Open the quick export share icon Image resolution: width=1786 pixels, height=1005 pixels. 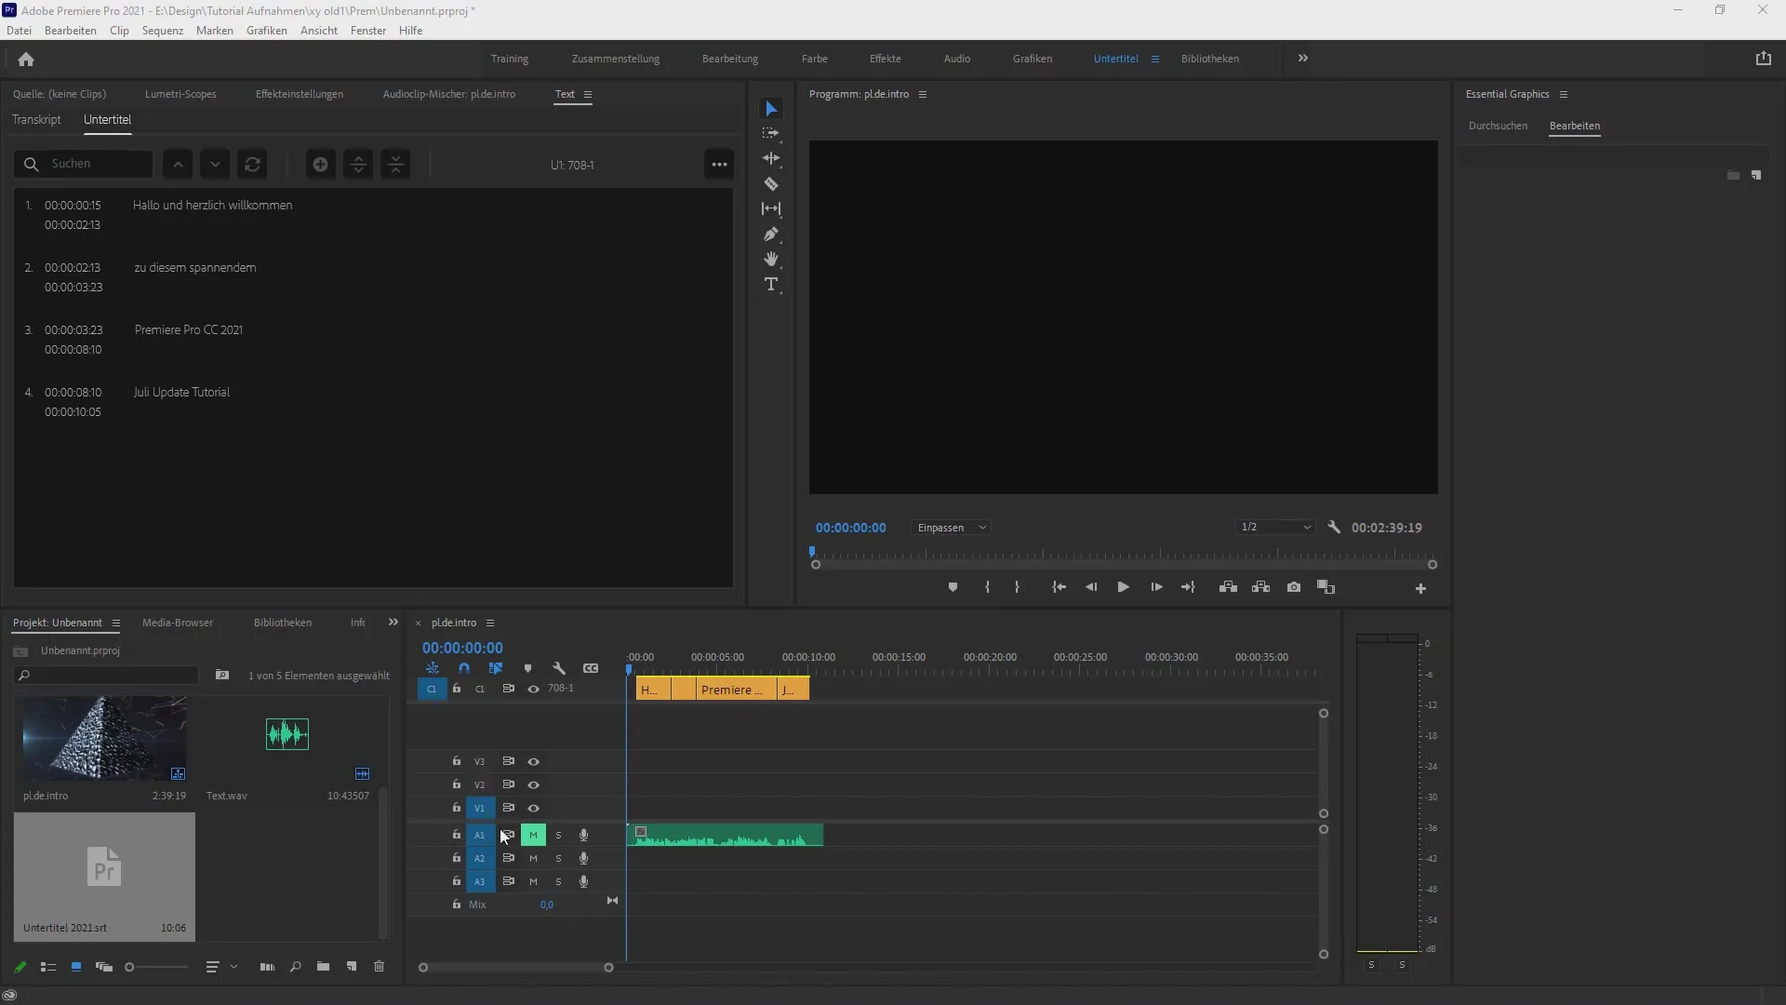pos(1763,58)
